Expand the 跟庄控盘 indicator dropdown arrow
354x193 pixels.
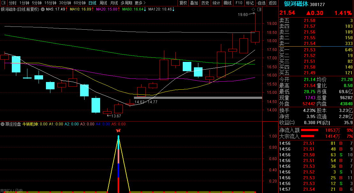pyautogui.click(x=3, y=124)
